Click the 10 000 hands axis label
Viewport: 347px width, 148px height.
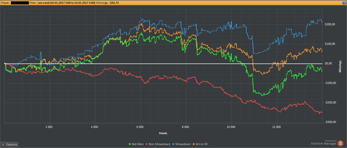pyautogui.click(x=231, y=127)
